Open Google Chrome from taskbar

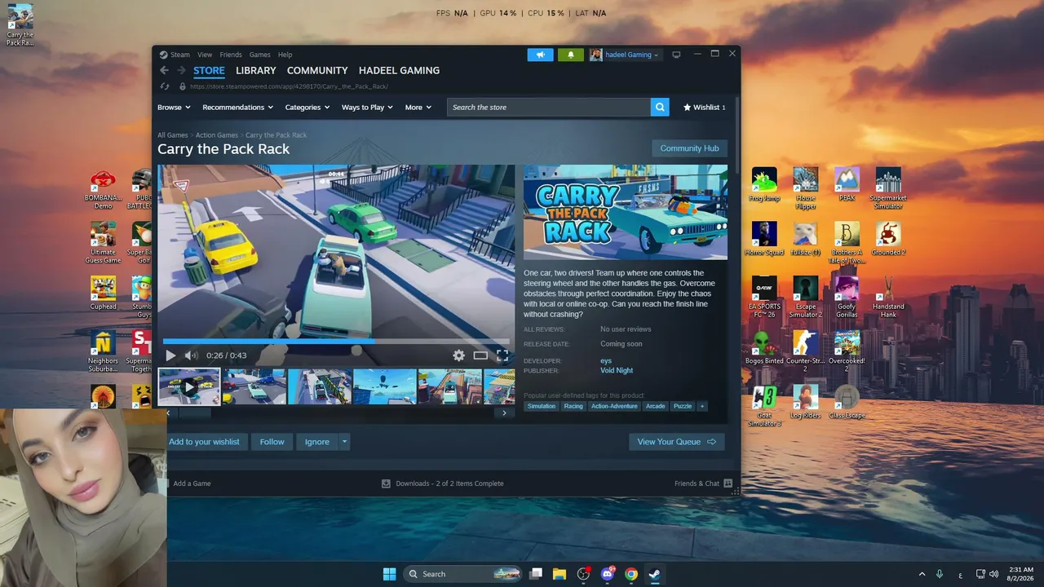pyautogui.click(x=631, y=574)
